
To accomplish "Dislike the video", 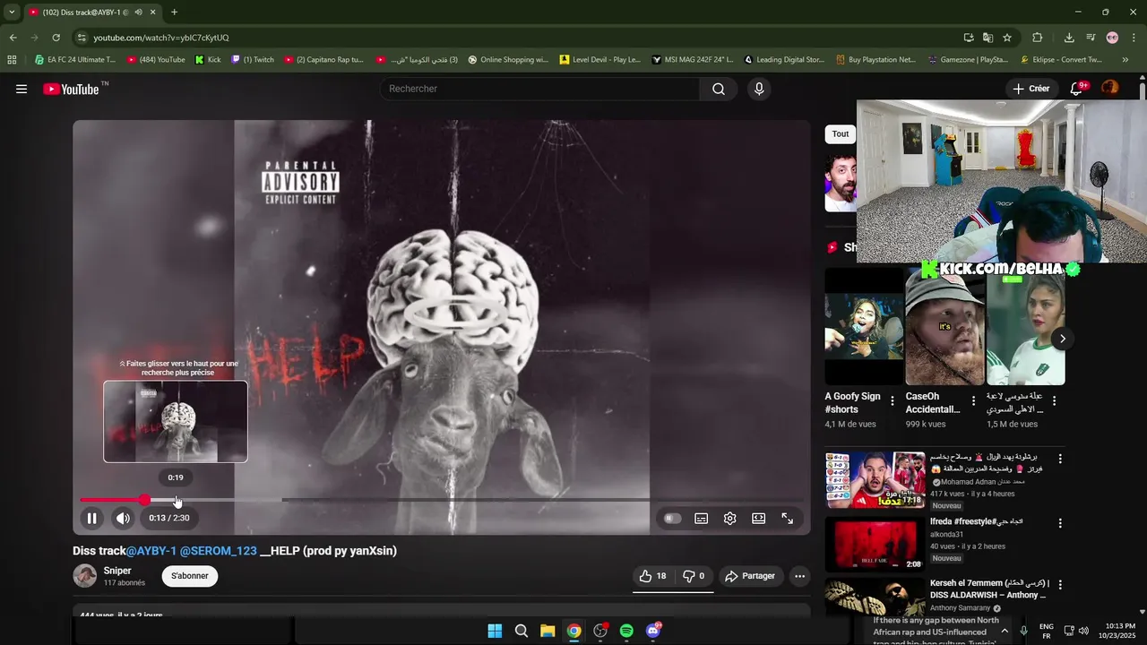I will pos(694,576).
